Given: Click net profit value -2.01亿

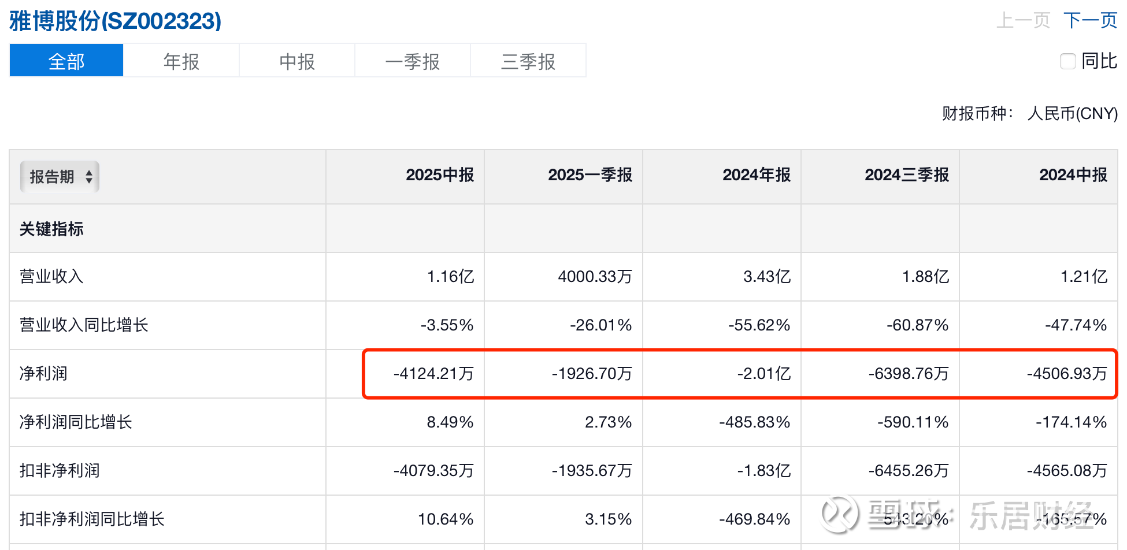Looking at the screenshot, I should coord(764,374).
